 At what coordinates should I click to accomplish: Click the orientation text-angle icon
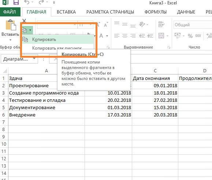click(142, 24)
